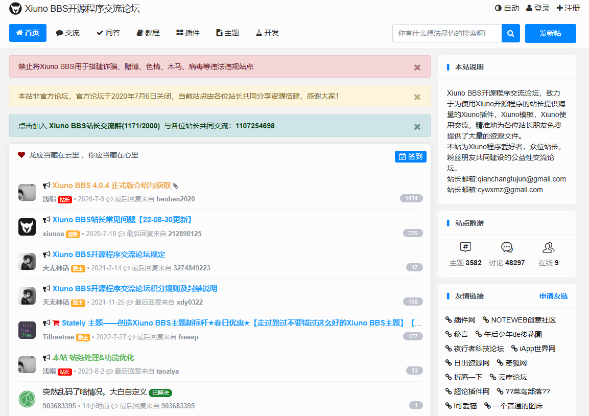Open the 夜行者科技论坛 friend link
The width and height of the screenshot is (589, 416).
click(475, 349)
